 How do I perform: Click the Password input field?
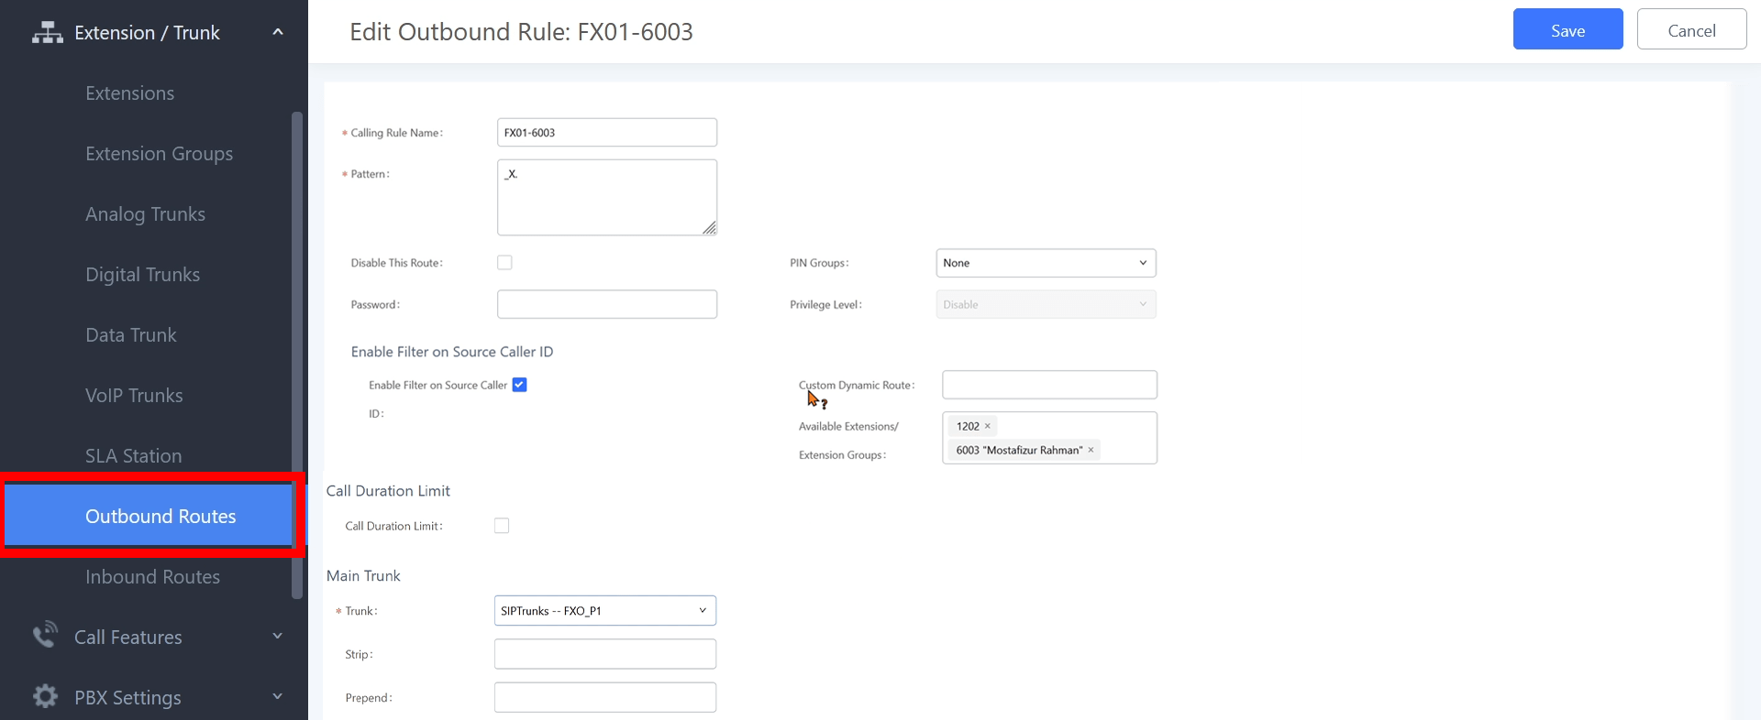pos(607,304)
